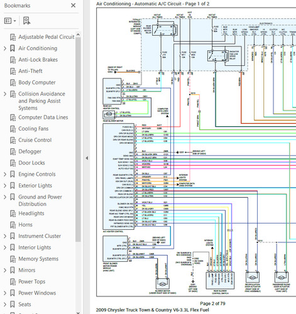This screenshot has height=314, width=296.
Task: Open the Headlights bookmark
Action: tap(31, 214)
